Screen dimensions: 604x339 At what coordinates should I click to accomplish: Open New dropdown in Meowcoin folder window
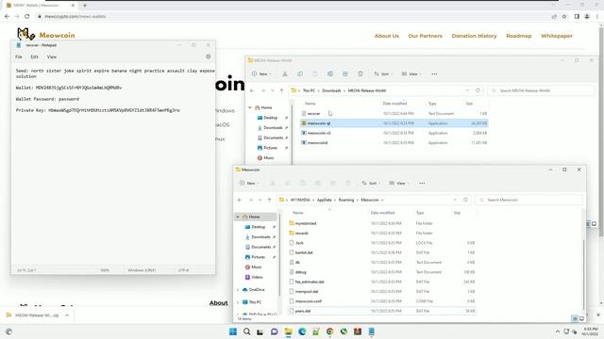tap(249, 184)
